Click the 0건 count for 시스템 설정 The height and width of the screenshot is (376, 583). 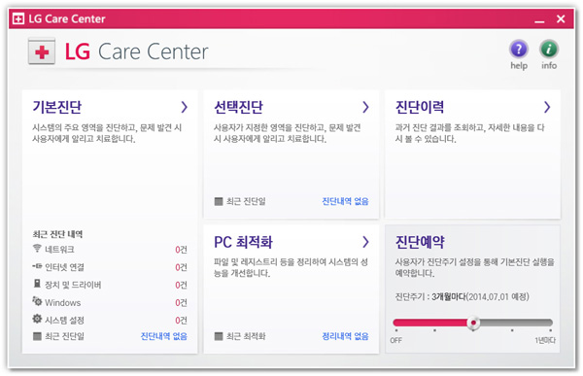coord(181,321)
